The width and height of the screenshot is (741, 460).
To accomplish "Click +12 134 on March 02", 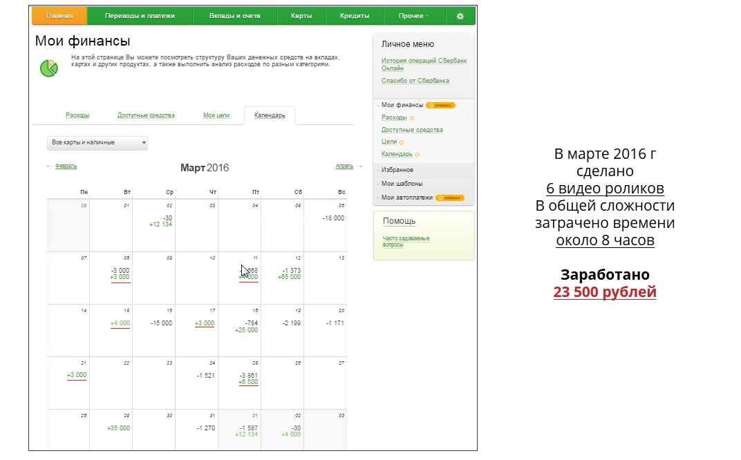I will click(x=160, y=224).
